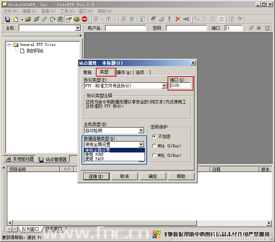This screenshot has height=242, width=275.
Task: Click the 项目名称 column header
Action: (x=33, y=169)
